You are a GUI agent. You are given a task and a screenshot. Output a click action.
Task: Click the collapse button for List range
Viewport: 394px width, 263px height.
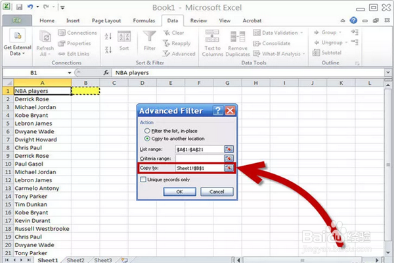pyautogui.click(x=229, y=149)
